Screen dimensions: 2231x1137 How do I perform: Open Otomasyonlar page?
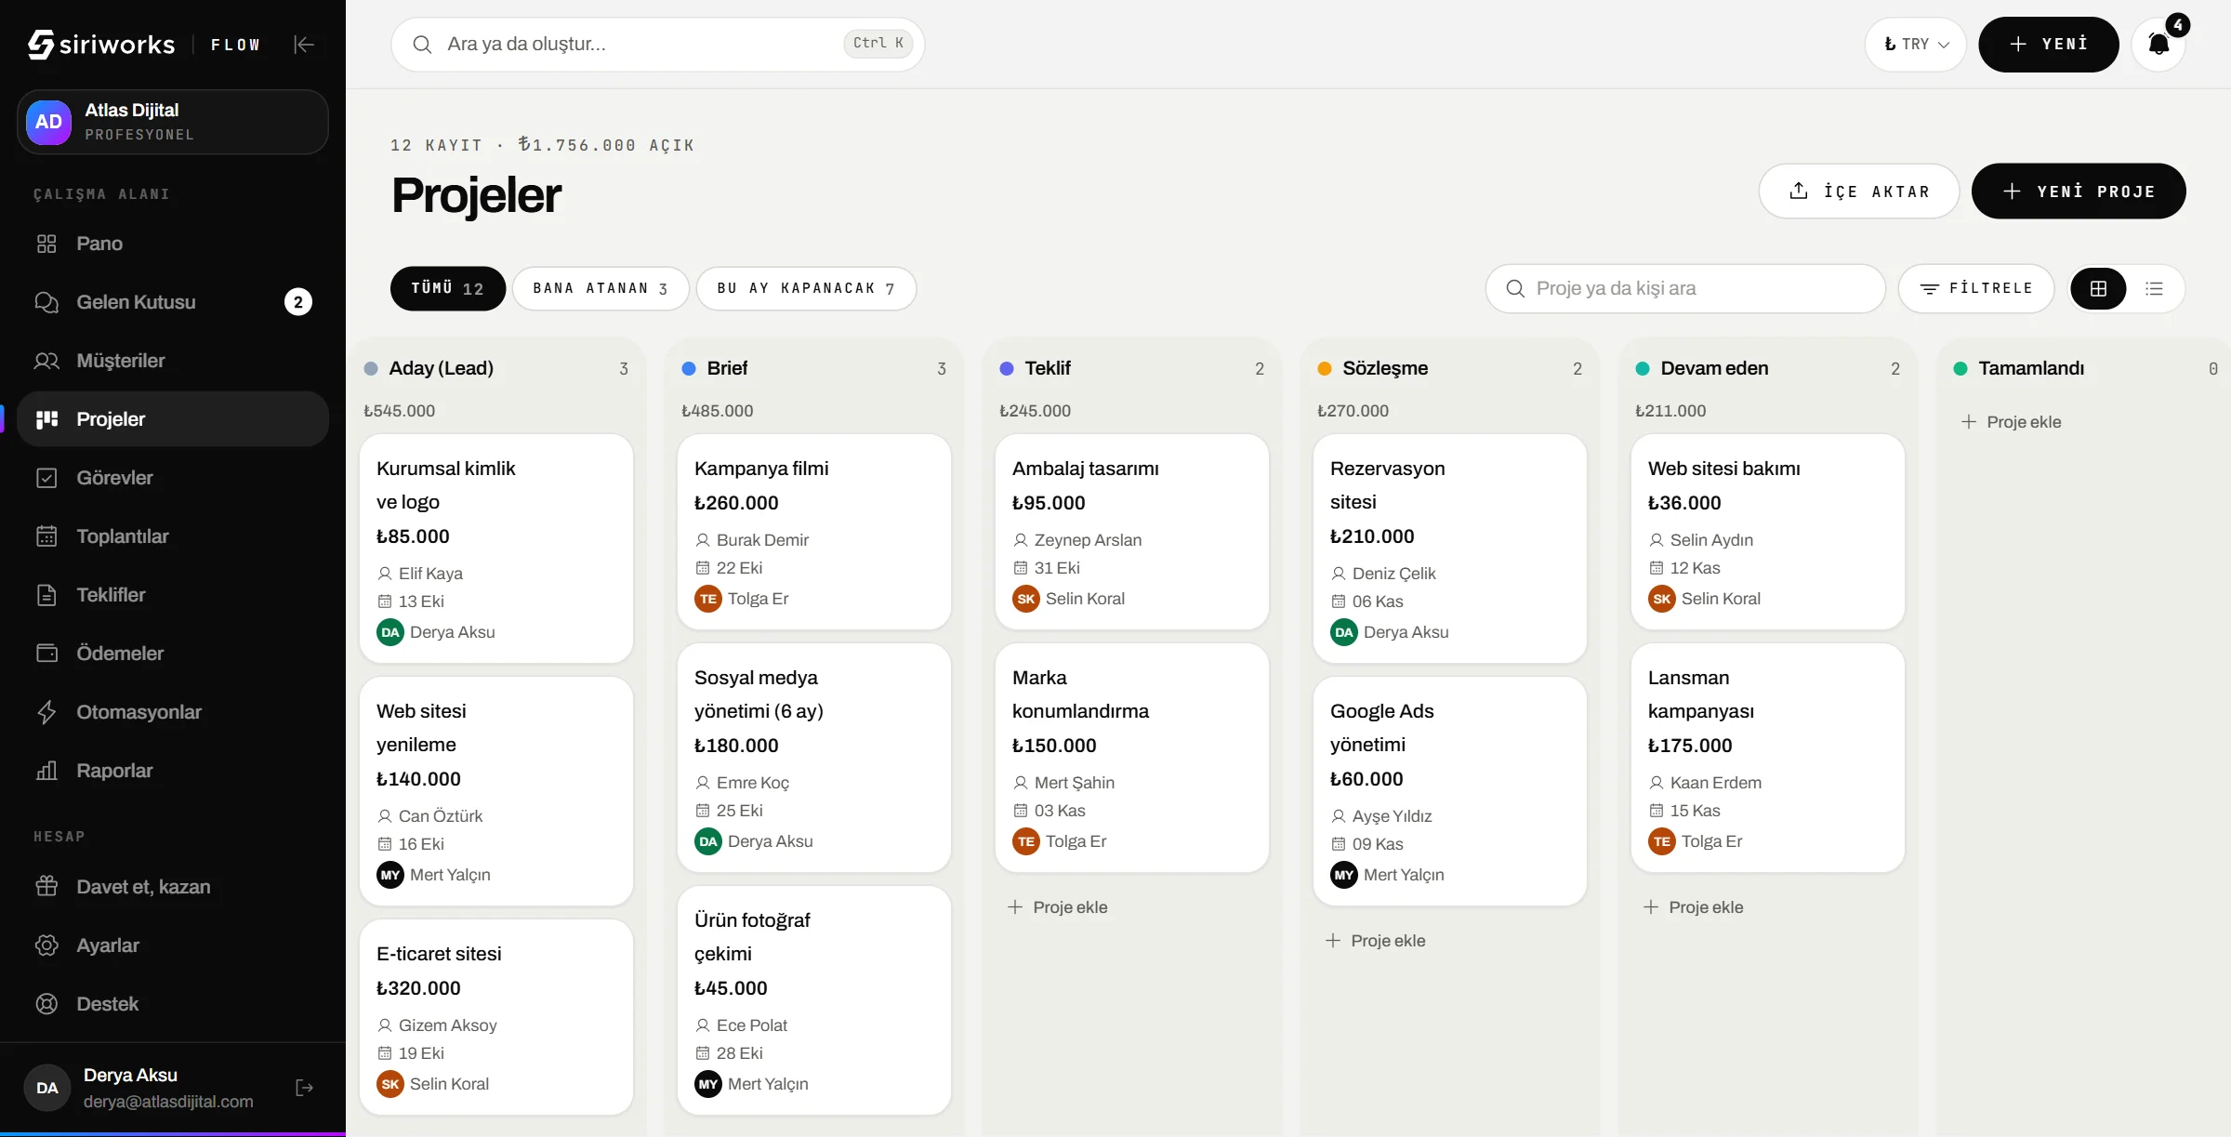[173, 712]
